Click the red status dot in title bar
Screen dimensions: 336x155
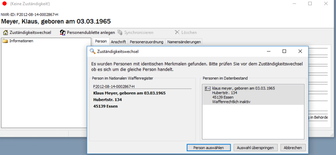pos(5,4)
